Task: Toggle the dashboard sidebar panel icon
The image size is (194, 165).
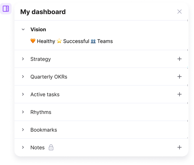Action: click(6, 9)
